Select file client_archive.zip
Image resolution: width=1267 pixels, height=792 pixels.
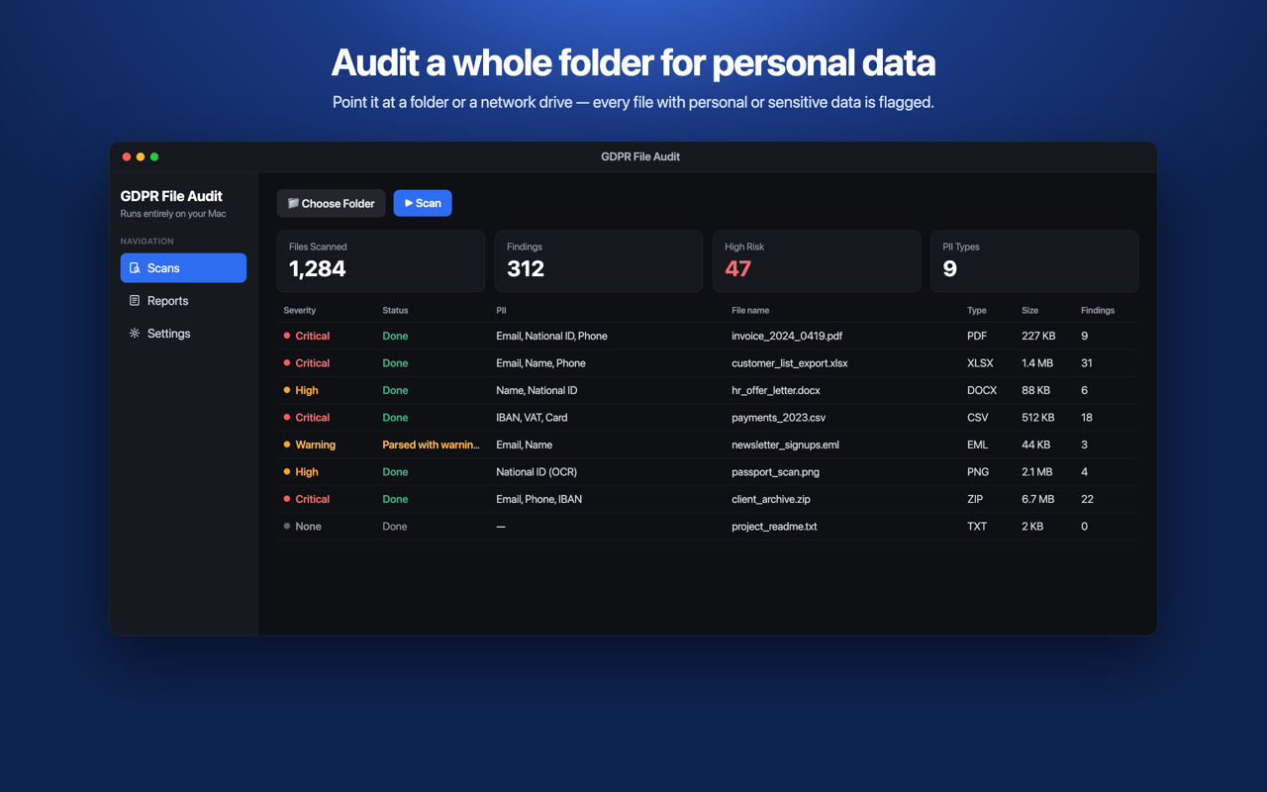(771, 499)
